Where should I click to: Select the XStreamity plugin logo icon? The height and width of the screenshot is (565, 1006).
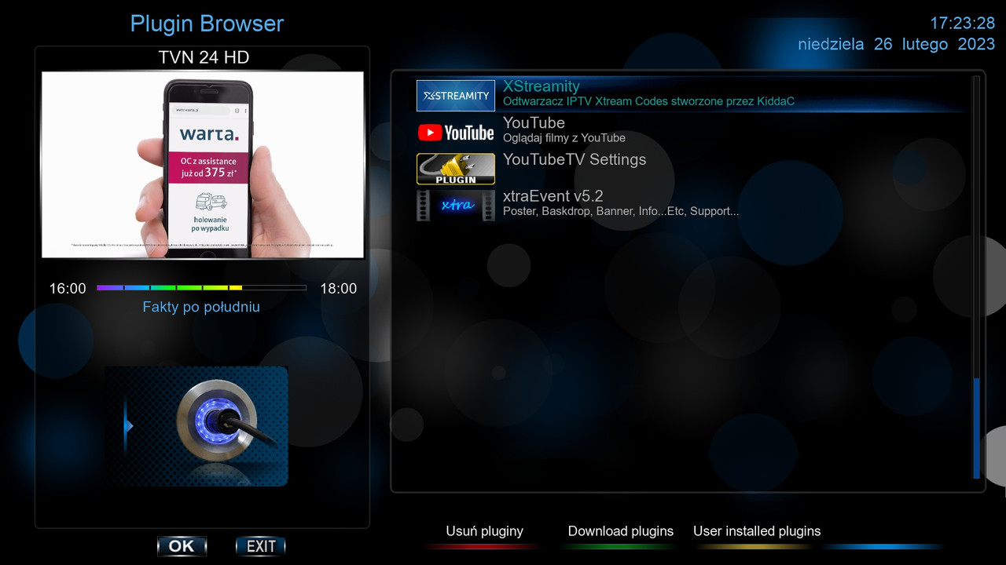(456, 96)
